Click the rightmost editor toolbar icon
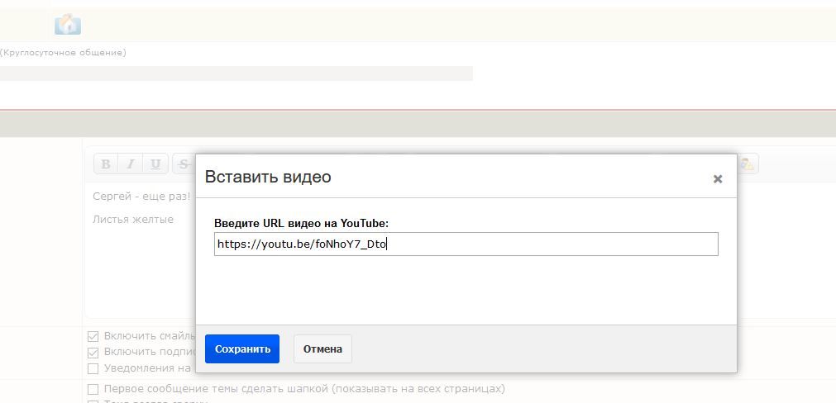The width and height of the screenshot is (836, 403). (748, 164)
